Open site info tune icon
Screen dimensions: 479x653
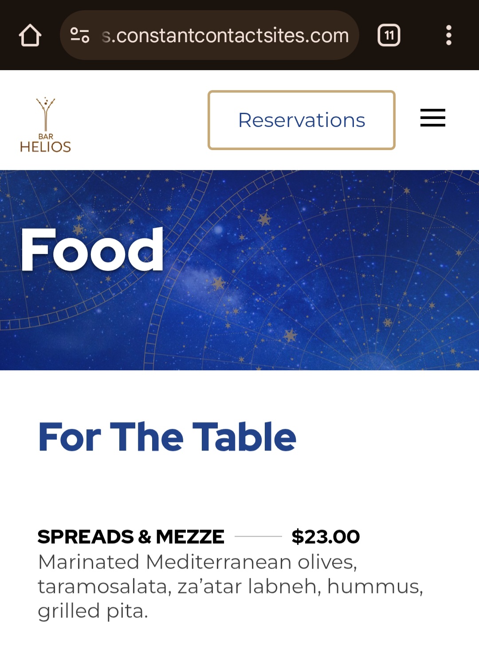[80, 35]
